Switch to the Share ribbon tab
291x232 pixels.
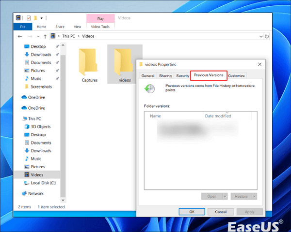coord(60,27)
